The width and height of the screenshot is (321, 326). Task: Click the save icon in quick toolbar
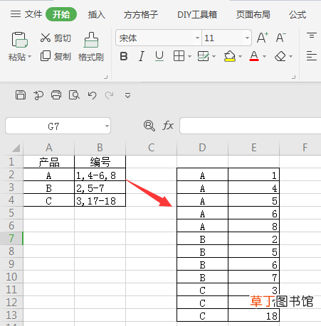point(21,95)
